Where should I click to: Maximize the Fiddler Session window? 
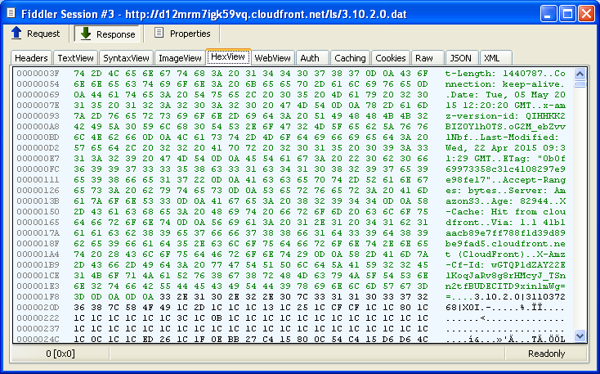click(x=567, y=12)
